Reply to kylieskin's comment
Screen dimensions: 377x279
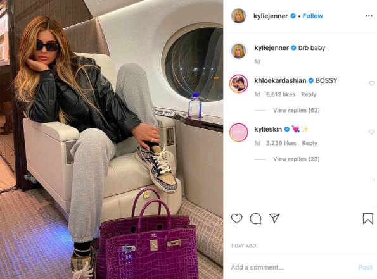click(x=310, y=143)
